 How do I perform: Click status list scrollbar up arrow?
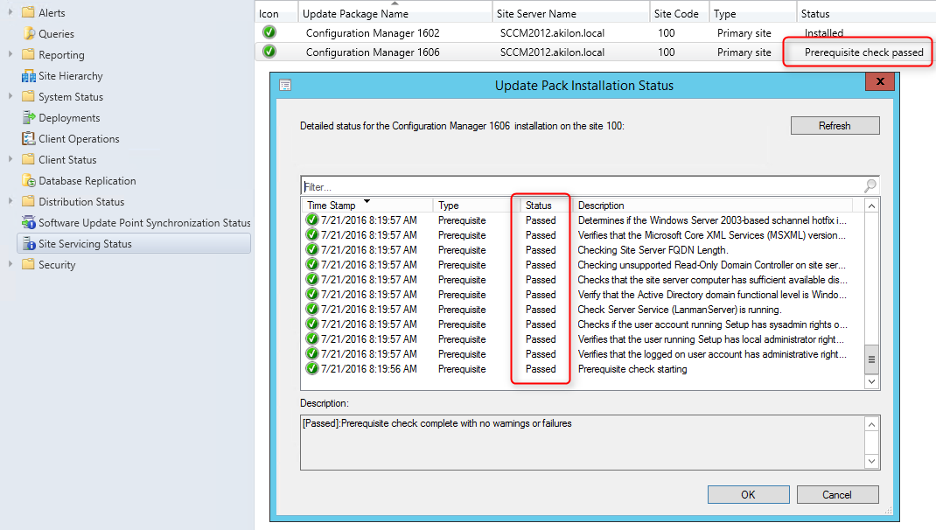871,206
